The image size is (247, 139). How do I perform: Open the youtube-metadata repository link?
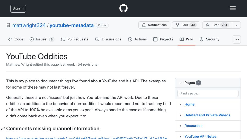pos(72,25)
